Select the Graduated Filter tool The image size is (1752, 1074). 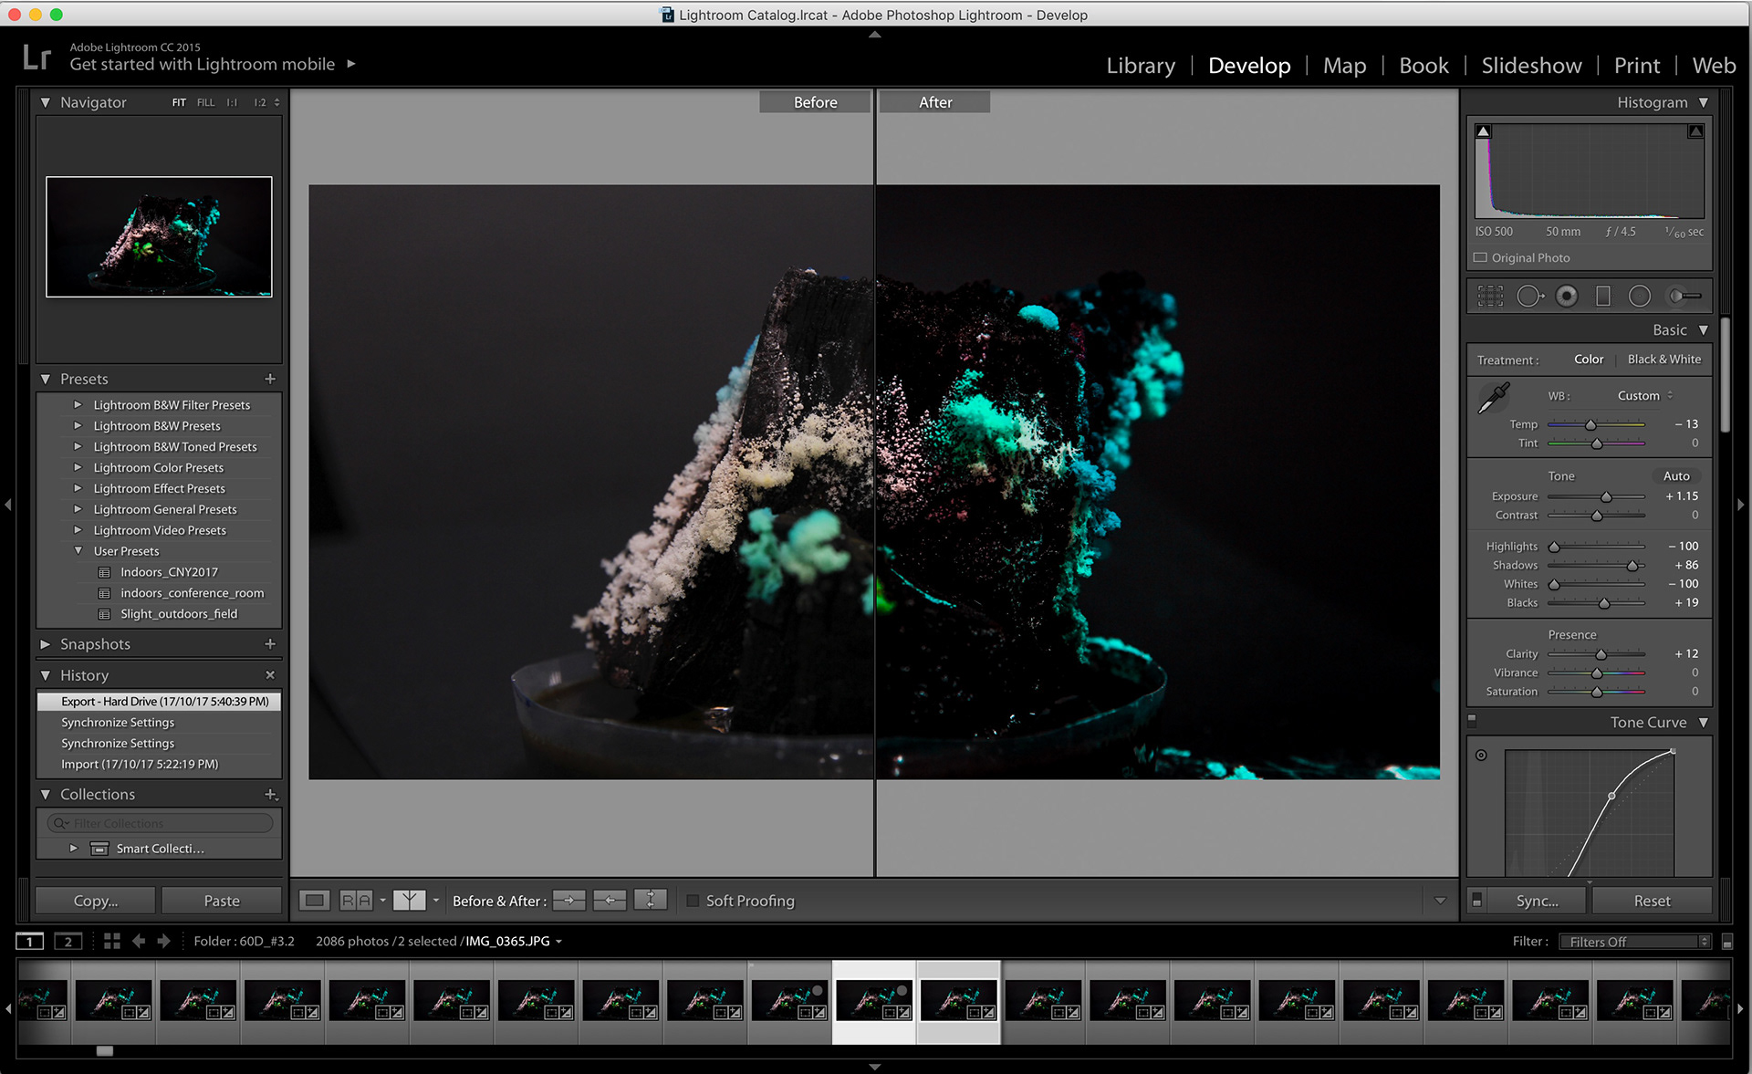coord(1602,296)
